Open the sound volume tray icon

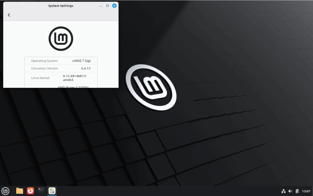(x=290, y=191)
